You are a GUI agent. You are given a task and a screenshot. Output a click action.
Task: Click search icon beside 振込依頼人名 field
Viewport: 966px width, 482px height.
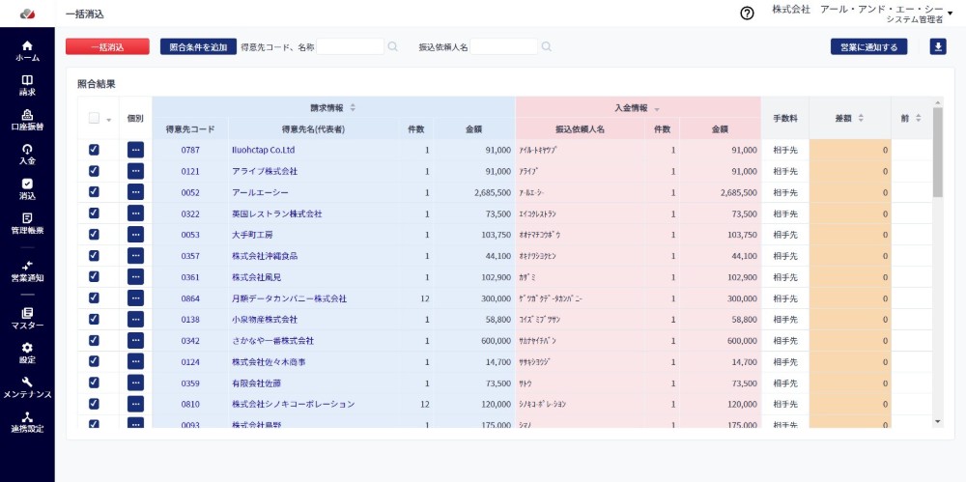coord(547,46)
